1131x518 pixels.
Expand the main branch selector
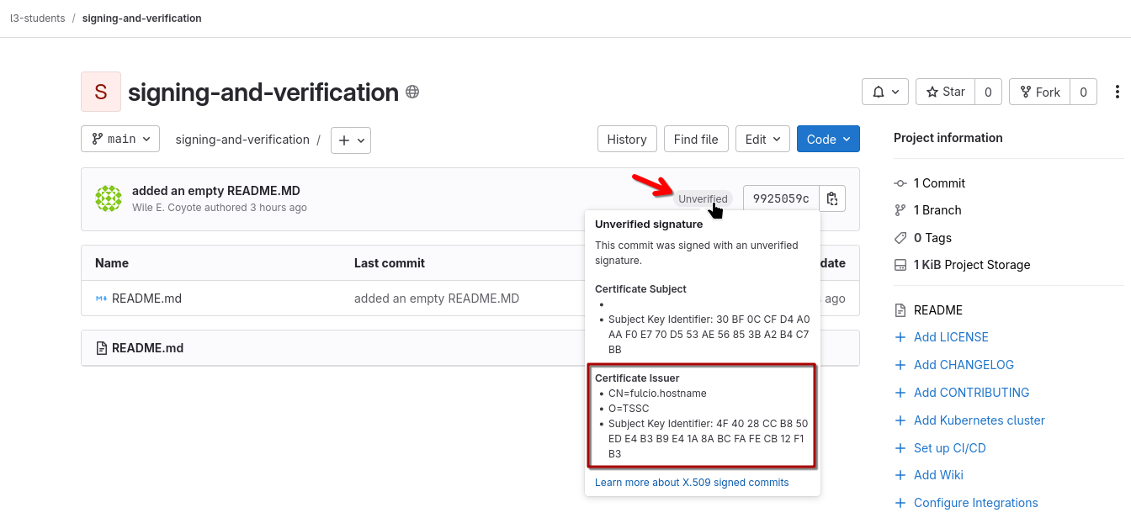pyautogui.click(x=120, y=140)
